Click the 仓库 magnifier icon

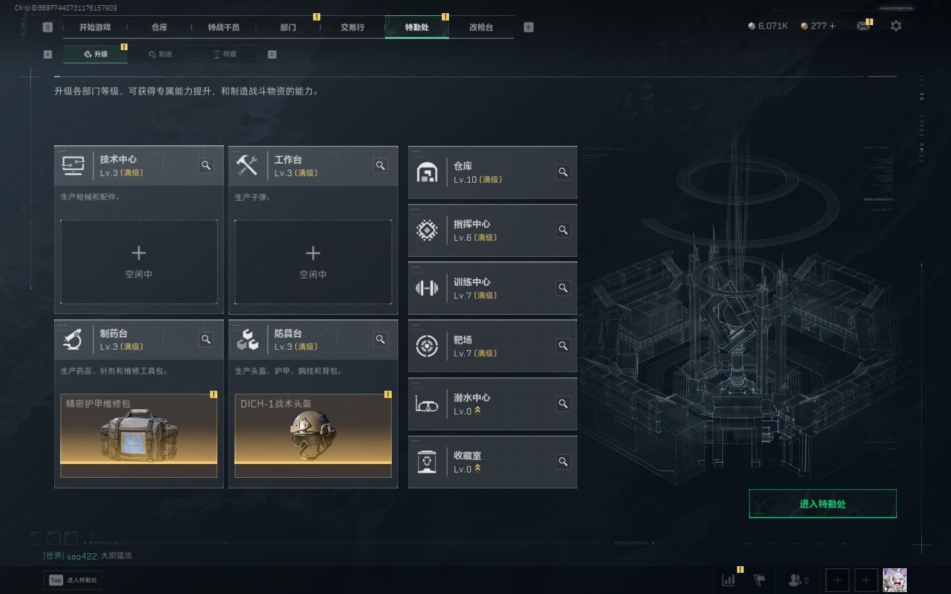tap(563, 172)
